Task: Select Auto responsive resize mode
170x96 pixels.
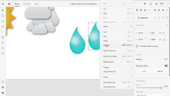Action: 144,71
